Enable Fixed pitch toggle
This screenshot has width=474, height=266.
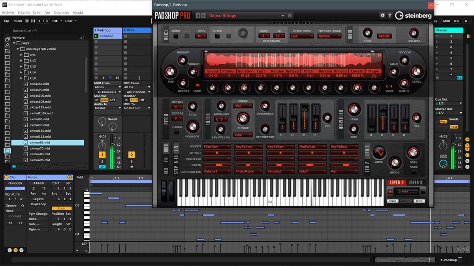[176, 132]
